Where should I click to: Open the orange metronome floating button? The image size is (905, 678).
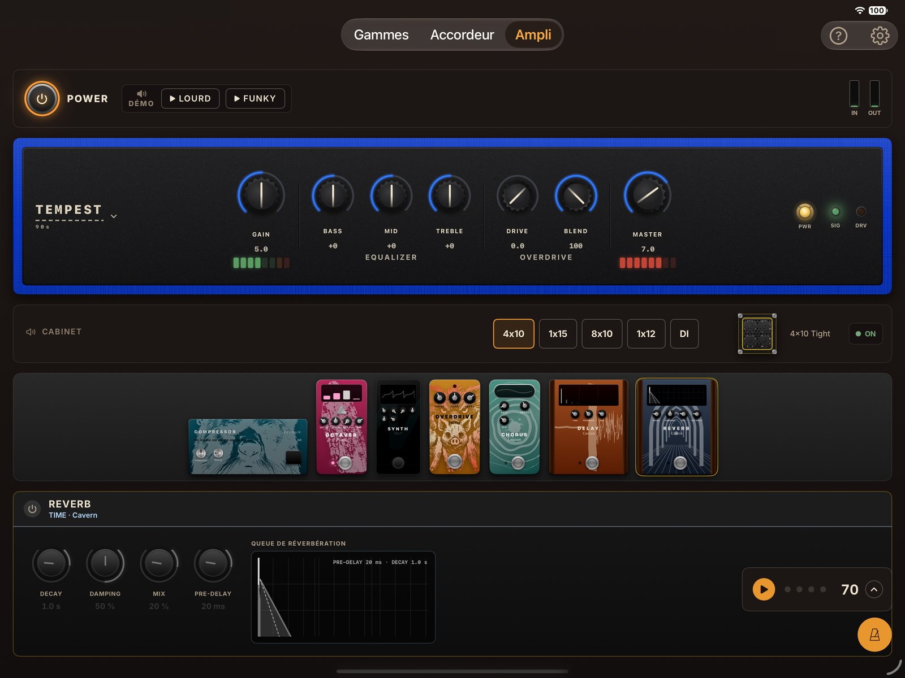874,634
